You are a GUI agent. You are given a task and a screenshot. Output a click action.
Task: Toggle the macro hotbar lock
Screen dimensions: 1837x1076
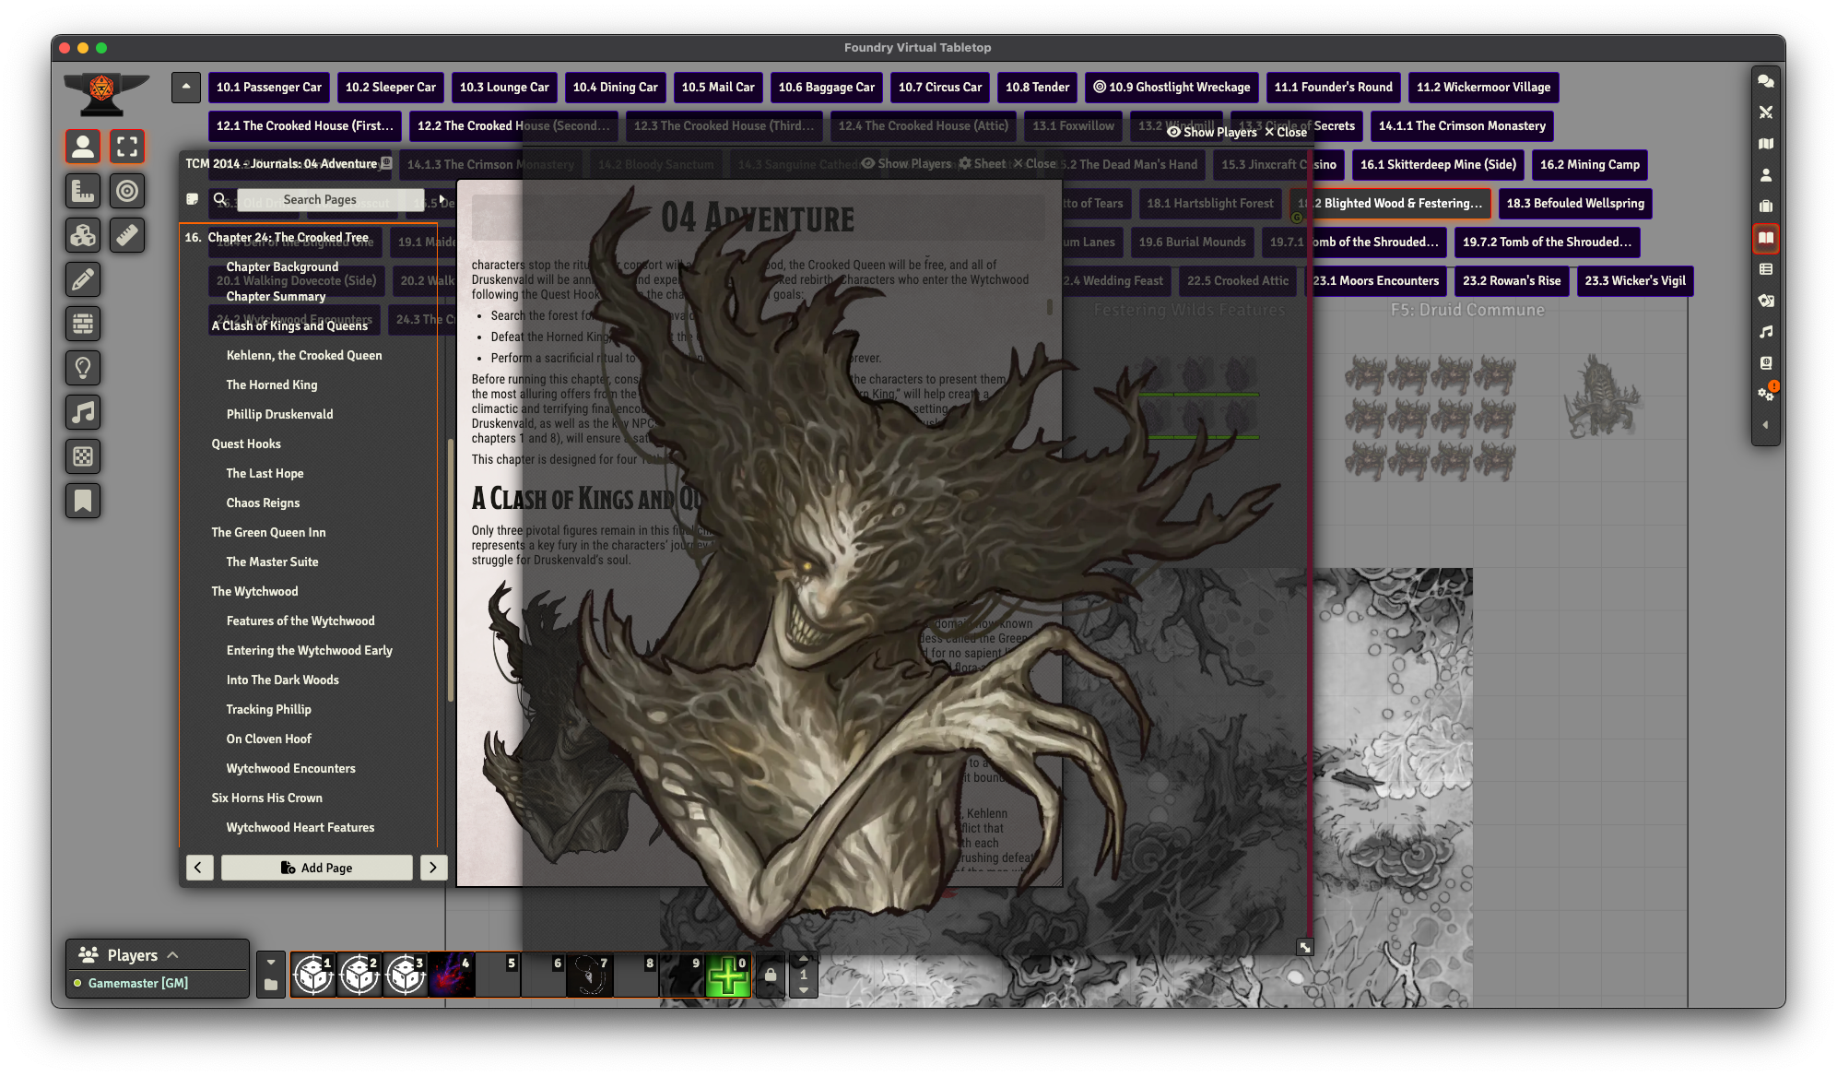click(771, 975)
